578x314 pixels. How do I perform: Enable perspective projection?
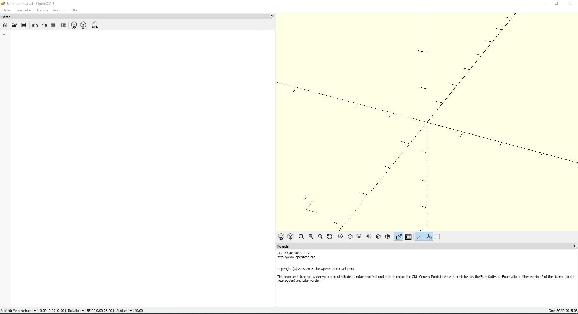coord(399,237)
